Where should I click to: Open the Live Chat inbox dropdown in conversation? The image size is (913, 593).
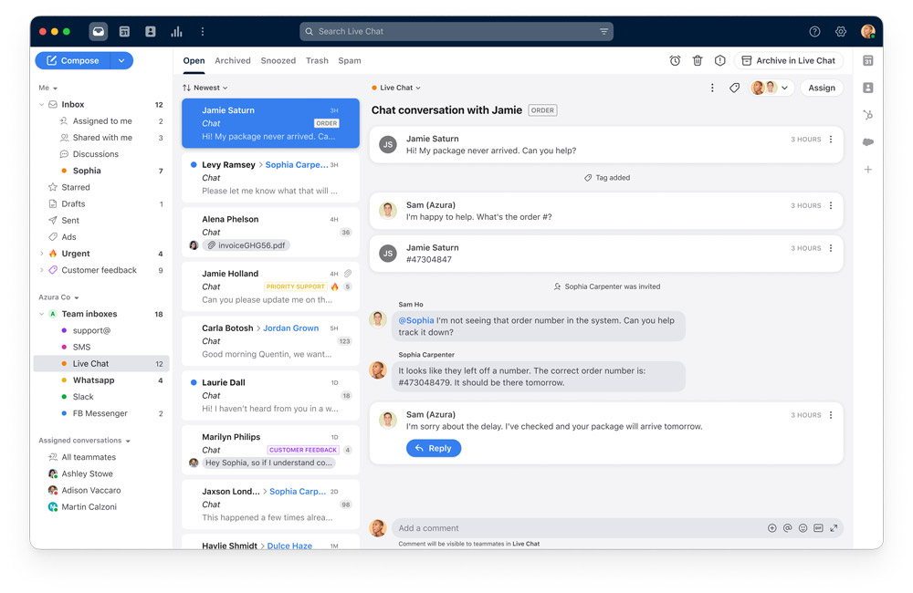(x=396, y=88)
